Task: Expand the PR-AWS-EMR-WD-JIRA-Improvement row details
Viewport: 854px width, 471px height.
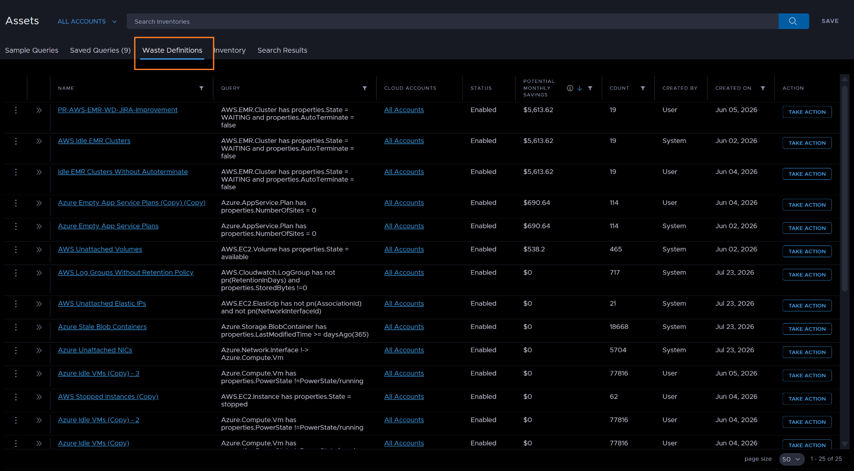Action: click(x=39, y=110)
